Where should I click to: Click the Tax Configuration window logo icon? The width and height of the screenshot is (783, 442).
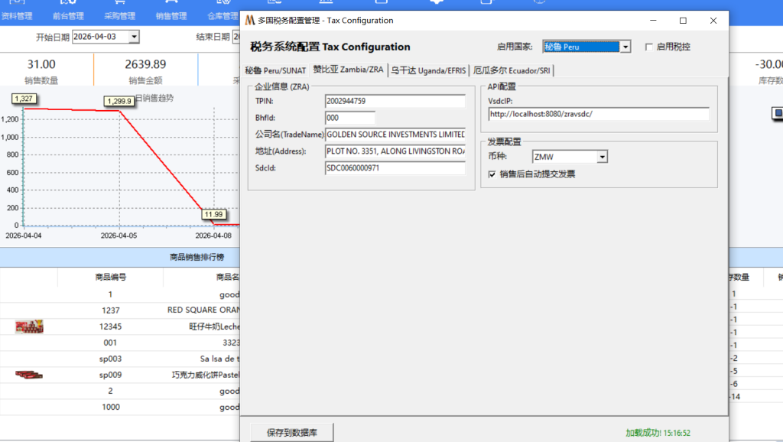click(x=249, y=21)
